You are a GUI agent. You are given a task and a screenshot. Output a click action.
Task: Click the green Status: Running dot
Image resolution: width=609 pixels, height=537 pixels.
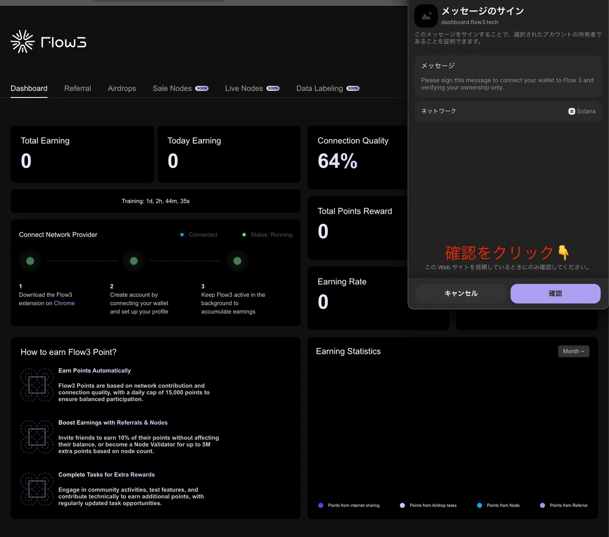tap(244, 234)
